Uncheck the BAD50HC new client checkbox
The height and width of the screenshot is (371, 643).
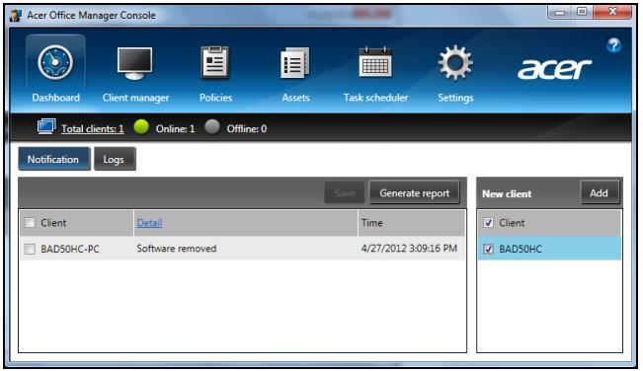click(x=488, y=249)
